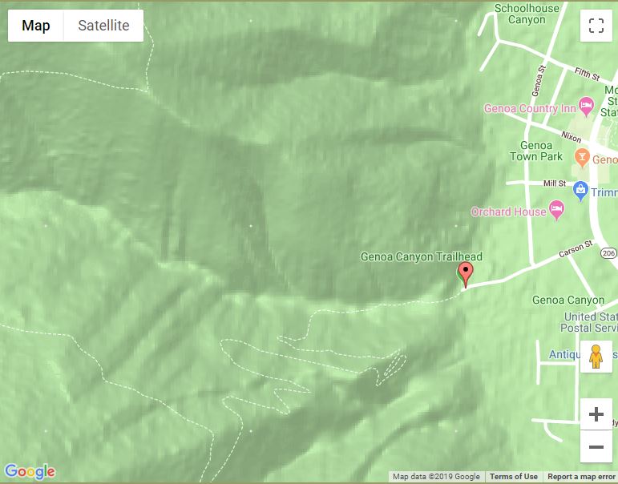Zoom in with the plus button
The image size is (618, 484).
click(596, 414)
